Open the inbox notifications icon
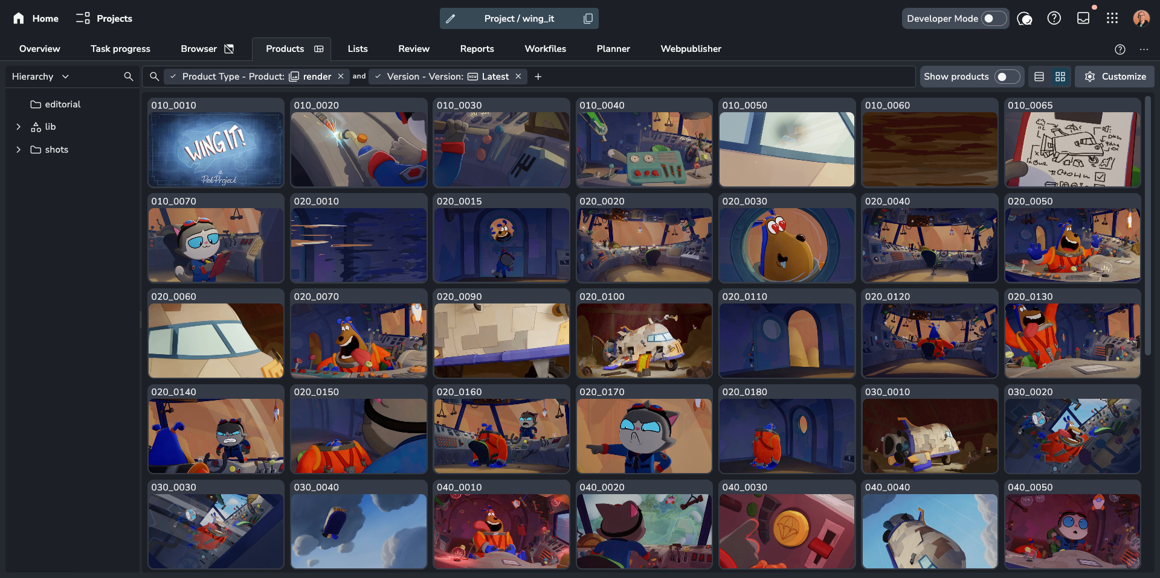This screenshot has width=1160, height=578. [x=1083, y=19]
